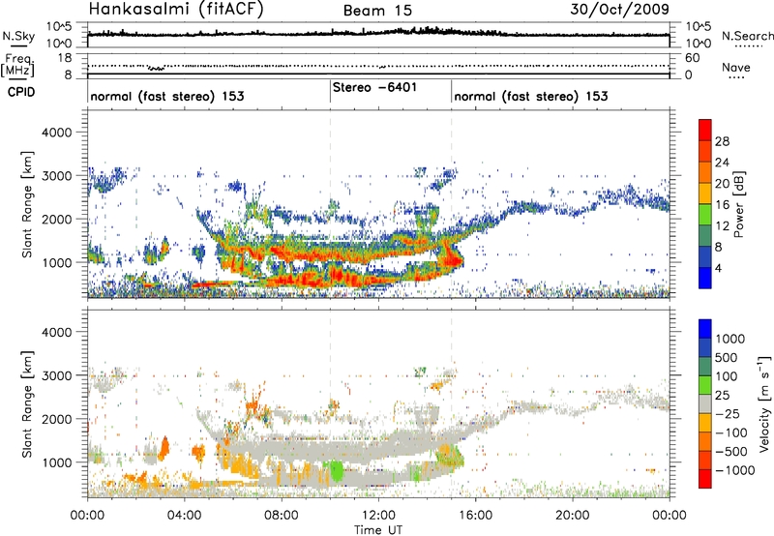The height and width of the screenshot is (536, 774).
Task: Click the dashed 15:00 boundary line in velocity panel
Action: (451, 403)
